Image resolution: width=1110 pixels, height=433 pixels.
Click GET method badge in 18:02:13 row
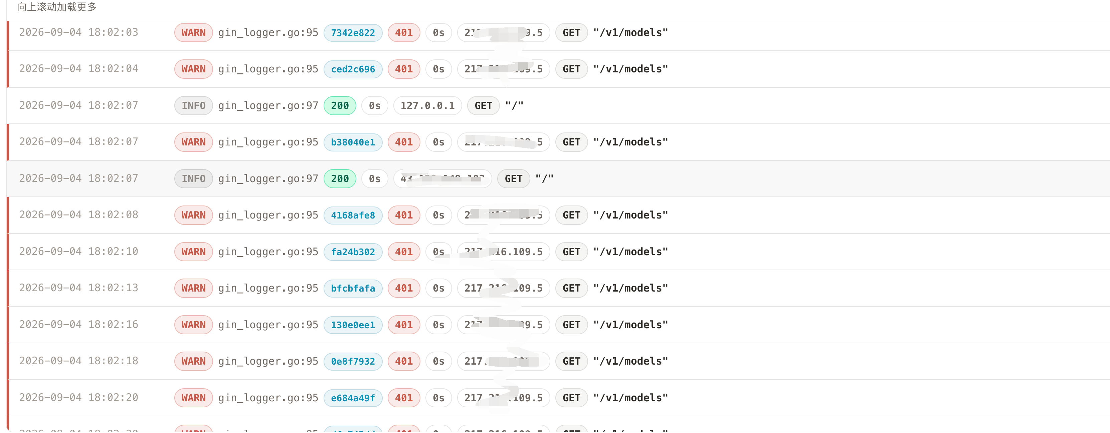(571, 288)
